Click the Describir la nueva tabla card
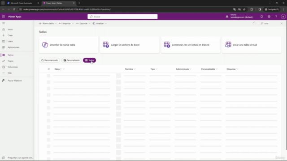This screenshot has width=287, height=161. pyautogui.click(x=69, y=45)
